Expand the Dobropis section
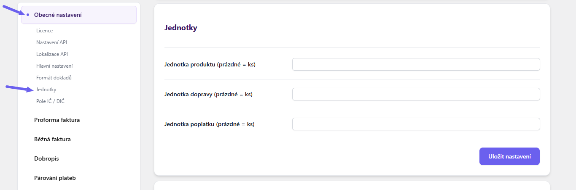 click(x=46, y=158)
